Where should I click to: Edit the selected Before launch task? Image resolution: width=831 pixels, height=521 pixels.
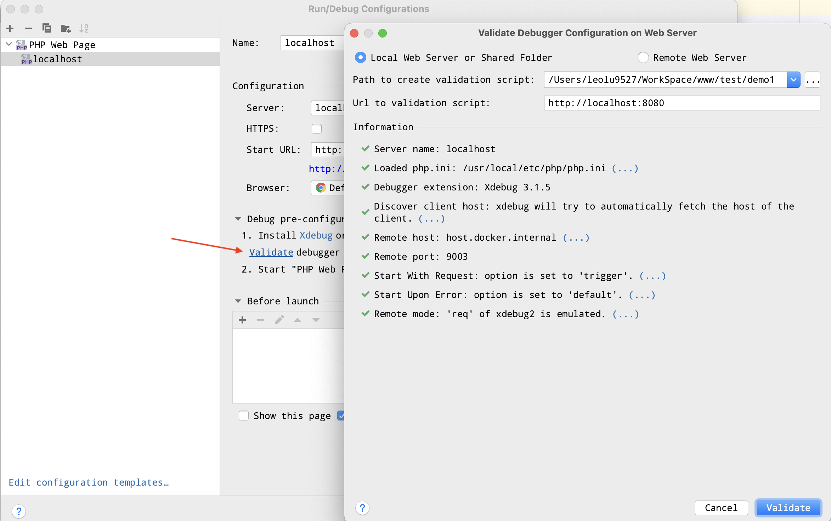tap(279, 320)
